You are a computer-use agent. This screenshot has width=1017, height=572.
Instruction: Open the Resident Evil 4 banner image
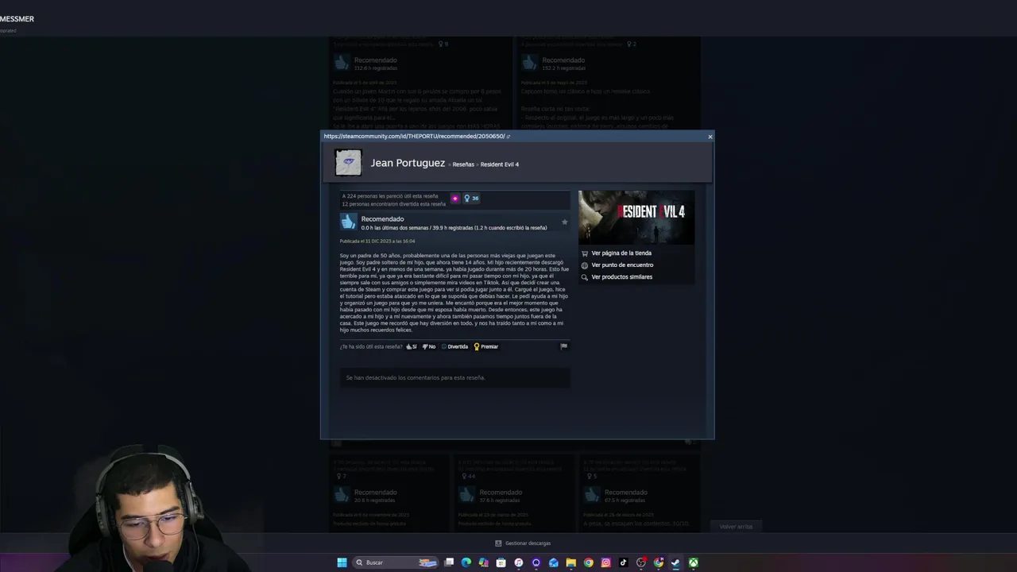click(636, 218)
